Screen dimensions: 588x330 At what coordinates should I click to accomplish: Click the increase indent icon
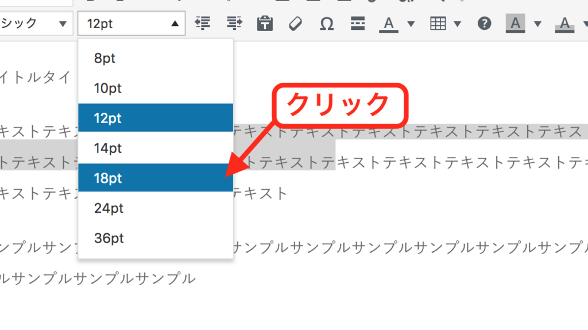coord(234,24)
